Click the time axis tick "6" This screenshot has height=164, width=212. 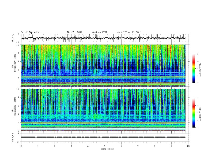click(121, 146)
